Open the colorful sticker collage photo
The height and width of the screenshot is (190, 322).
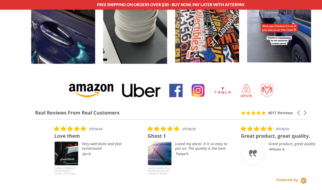point(207,36)
